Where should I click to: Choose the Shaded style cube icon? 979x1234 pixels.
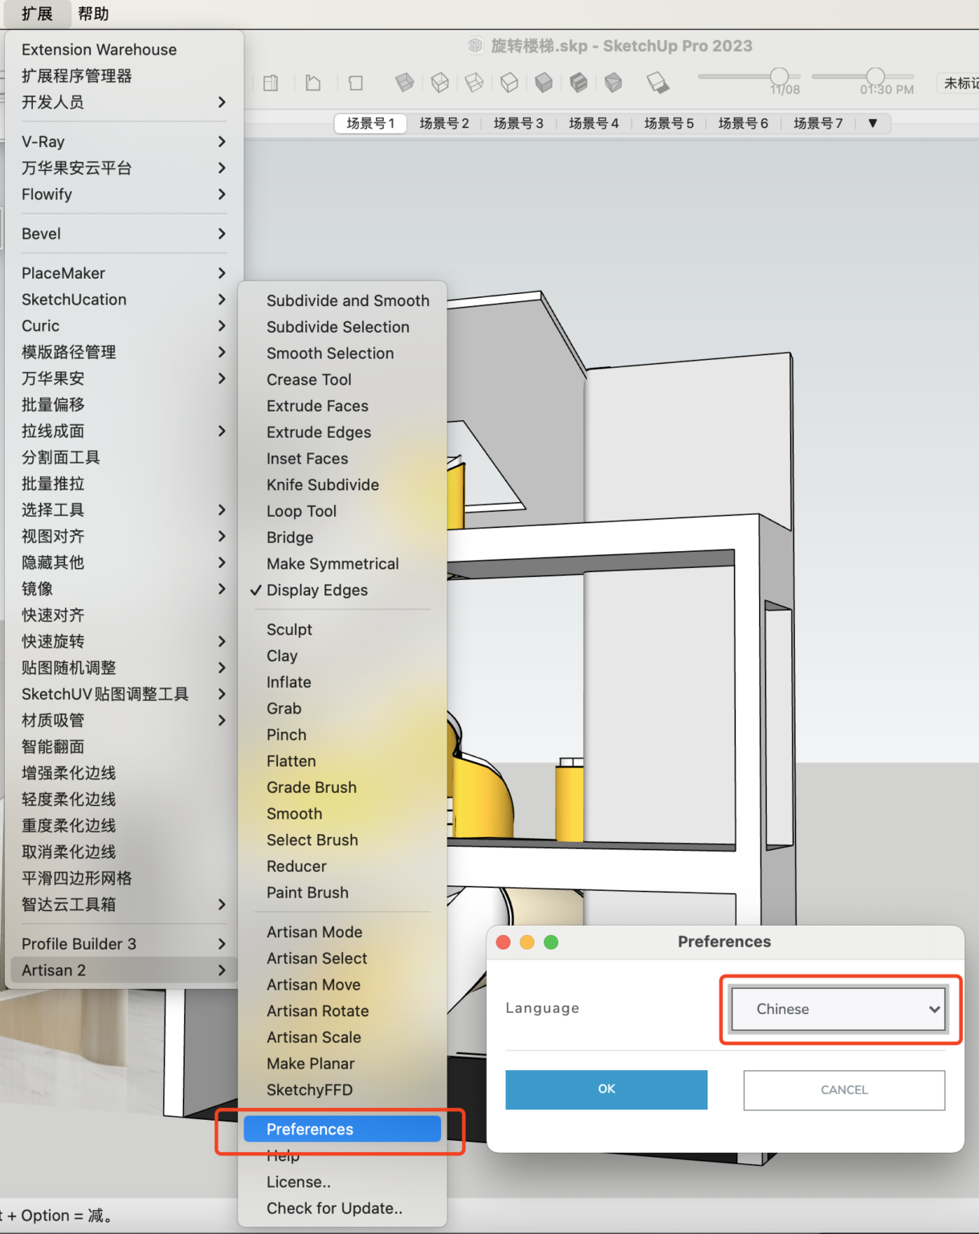click(544, 82)
